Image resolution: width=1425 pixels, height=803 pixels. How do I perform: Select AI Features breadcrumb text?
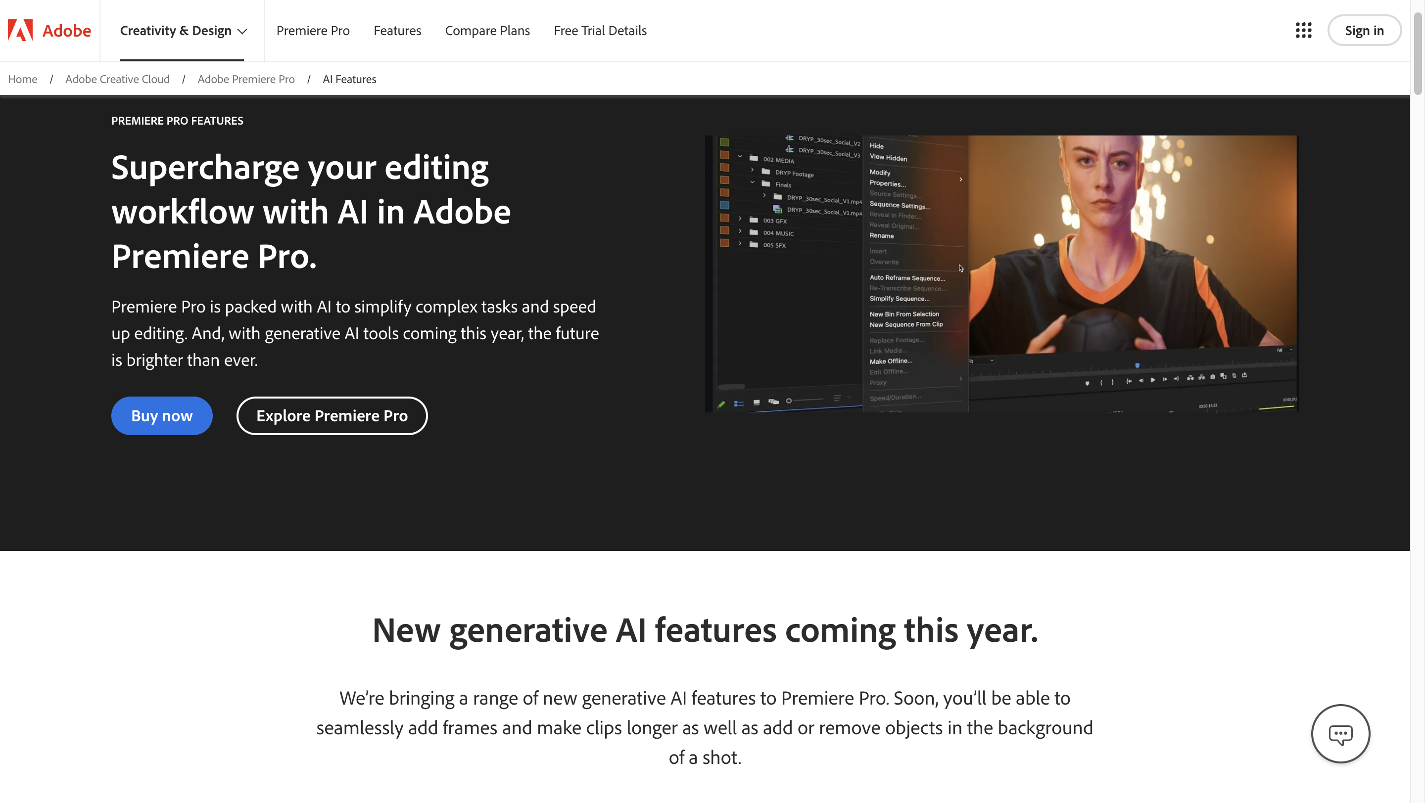350,79
